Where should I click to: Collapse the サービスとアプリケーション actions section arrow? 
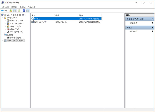pyautogui.click(x=153, y=19)
